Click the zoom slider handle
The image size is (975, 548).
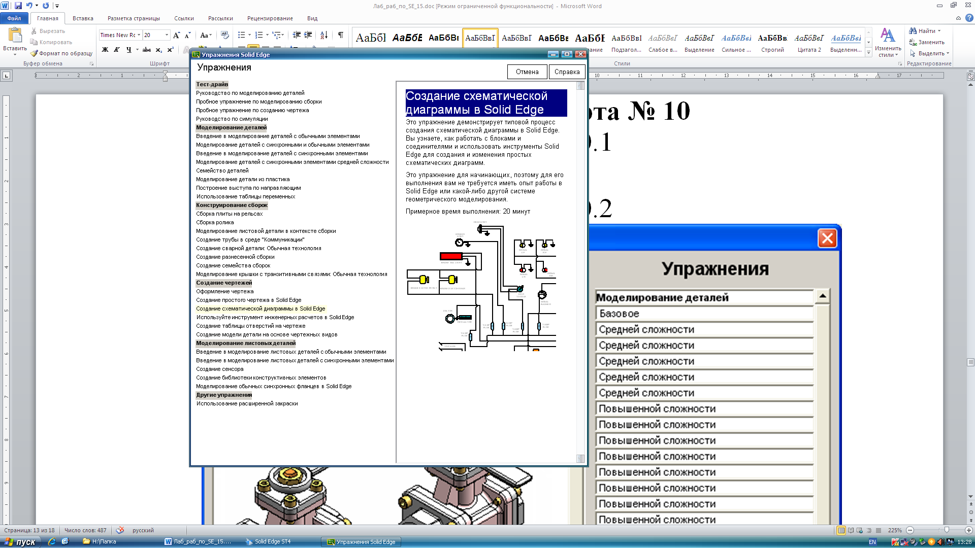point(947,530)
